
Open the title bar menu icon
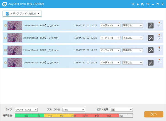(x=148, y=4)
